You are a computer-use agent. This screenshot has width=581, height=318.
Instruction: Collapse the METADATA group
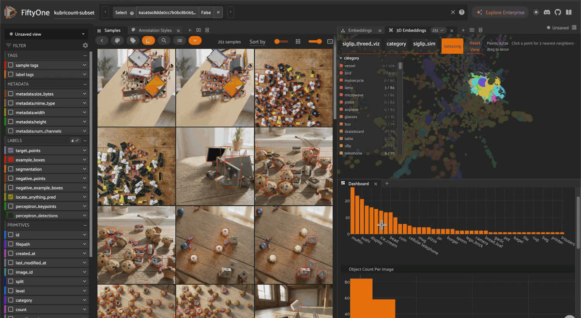coord(85,84)
